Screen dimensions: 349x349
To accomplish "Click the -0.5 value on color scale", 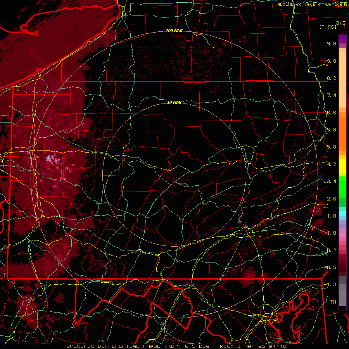I will (x=331, y=268).
